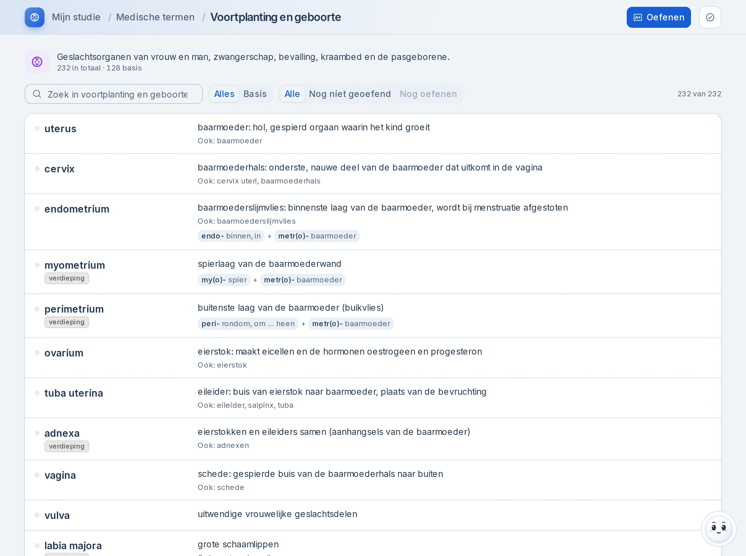Viewport: 746px width, 556px height.
Task: Click metr(o)- chip under myometrium
Action: point(303,280)
